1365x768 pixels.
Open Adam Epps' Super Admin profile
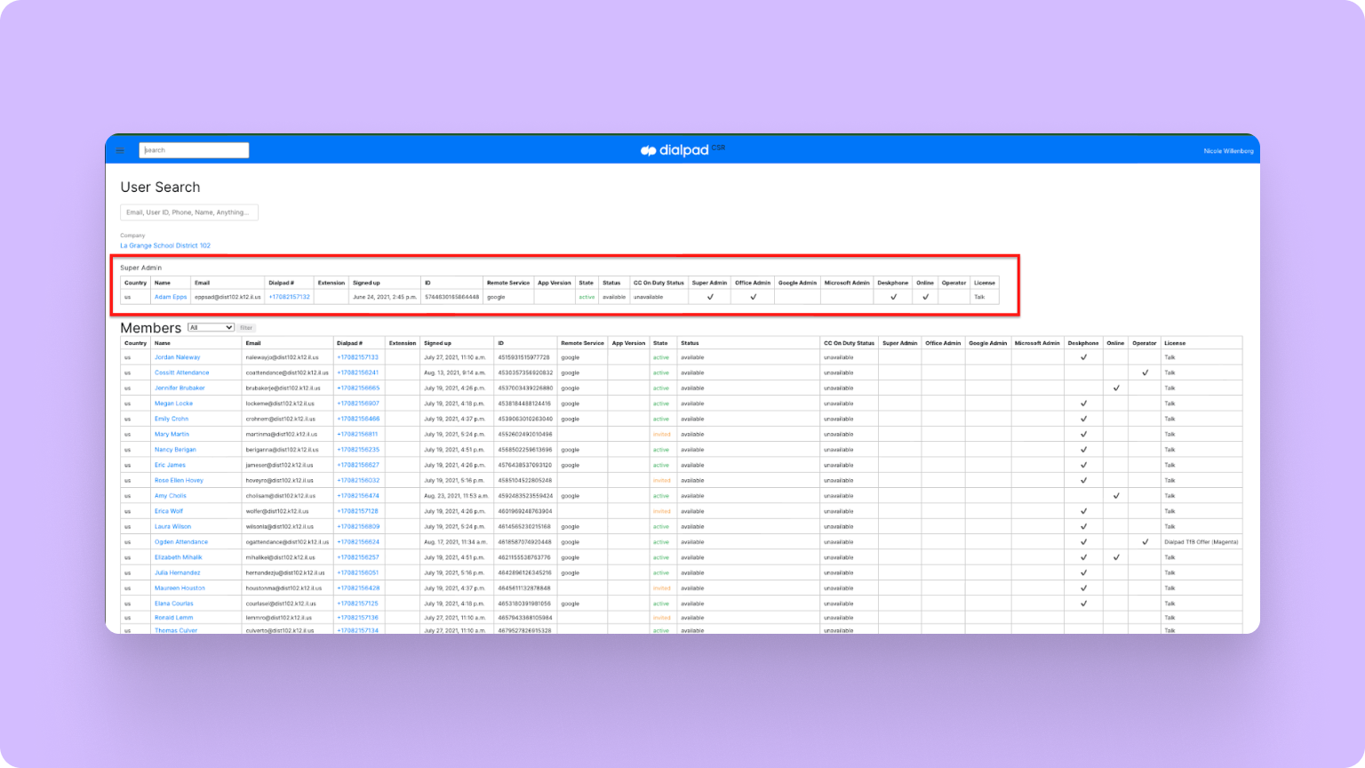coord(170,297)
